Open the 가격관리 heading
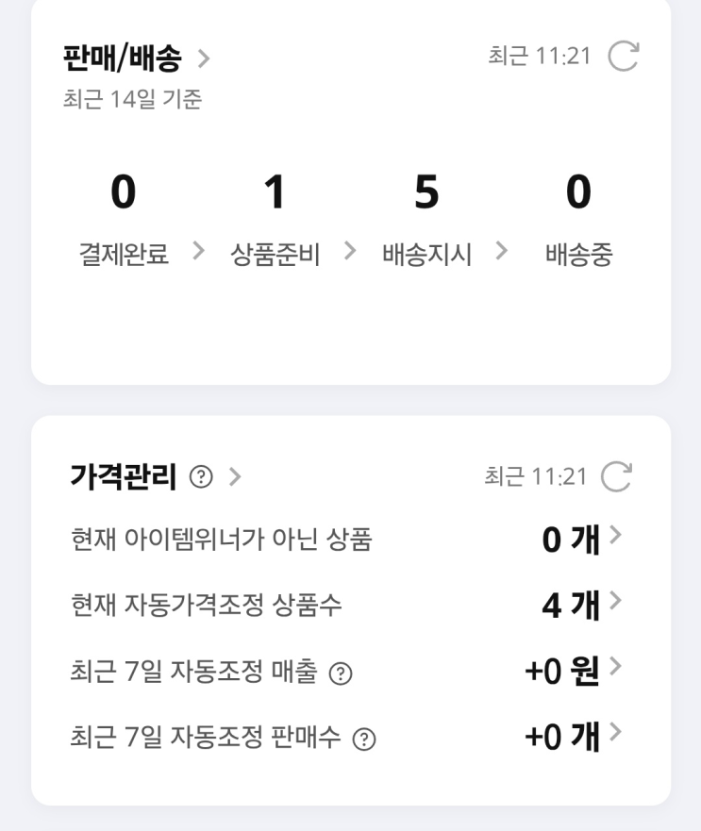 (x=124, y=477)
